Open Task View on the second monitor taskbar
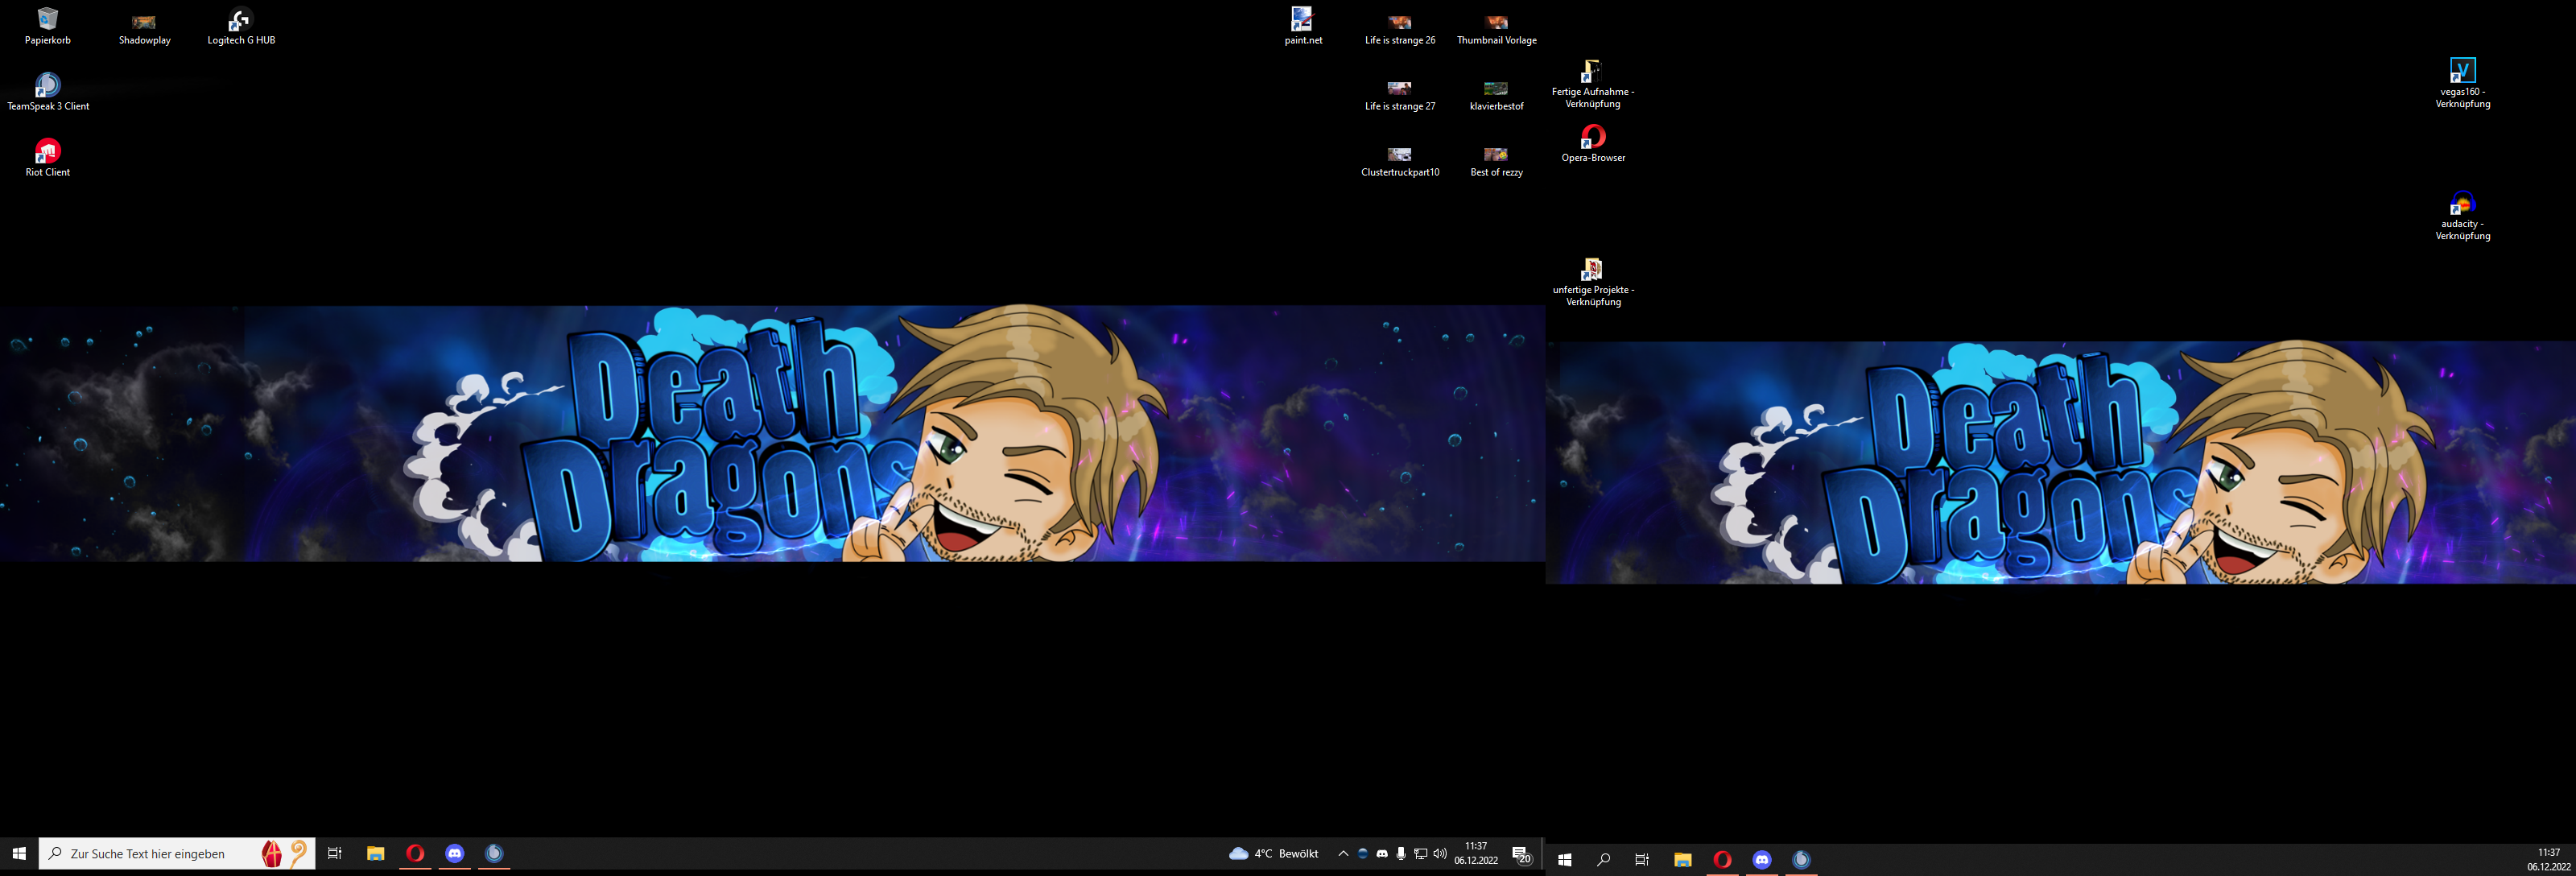 point(1642,859)
